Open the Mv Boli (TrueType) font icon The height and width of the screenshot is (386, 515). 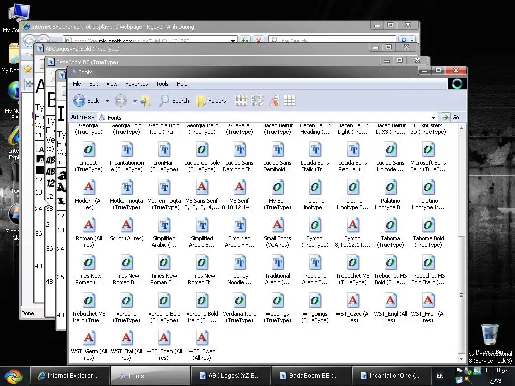click(277, 188)
